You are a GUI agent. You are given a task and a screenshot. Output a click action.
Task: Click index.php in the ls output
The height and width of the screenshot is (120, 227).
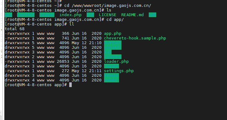coord(70,15)
